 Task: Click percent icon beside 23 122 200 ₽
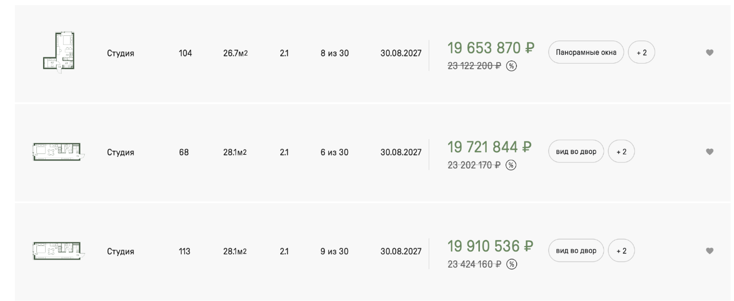pyautogui.click(x=511, y=66)
